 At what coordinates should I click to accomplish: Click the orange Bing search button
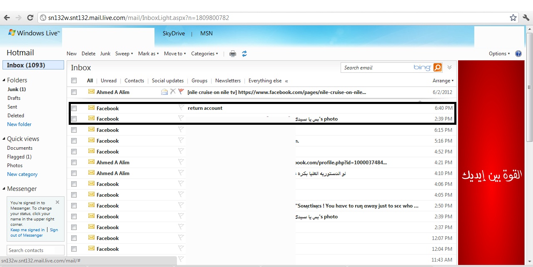tap(437, 67)
